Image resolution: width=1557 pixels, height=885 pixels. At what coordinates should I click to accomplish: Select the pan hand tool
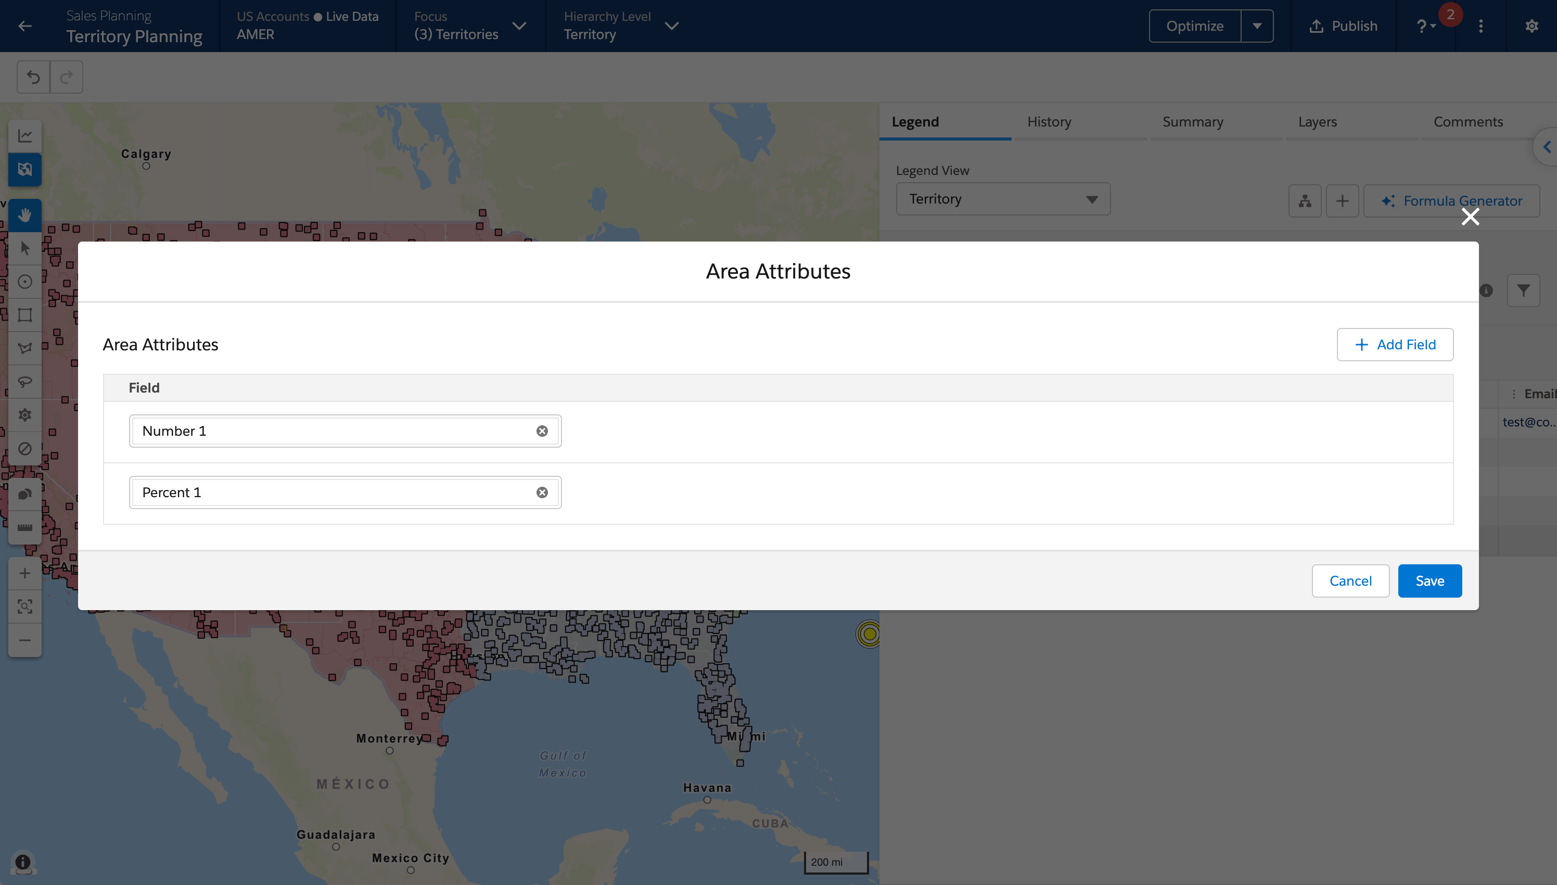pos(25,215)
